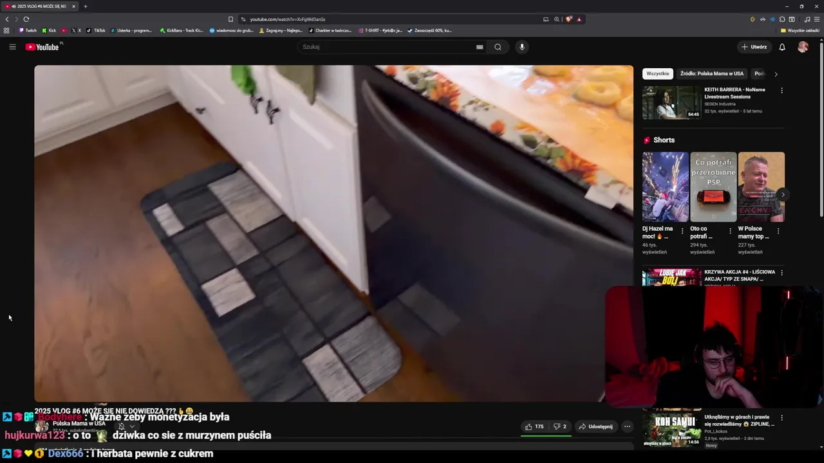Viewport: 824px width, 463px height.
Task: Open the Wszystkie zakładki bookmarks folder
Action: point(800,30)
